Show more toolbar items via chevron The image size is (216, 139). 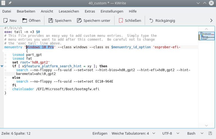(211, 20)
